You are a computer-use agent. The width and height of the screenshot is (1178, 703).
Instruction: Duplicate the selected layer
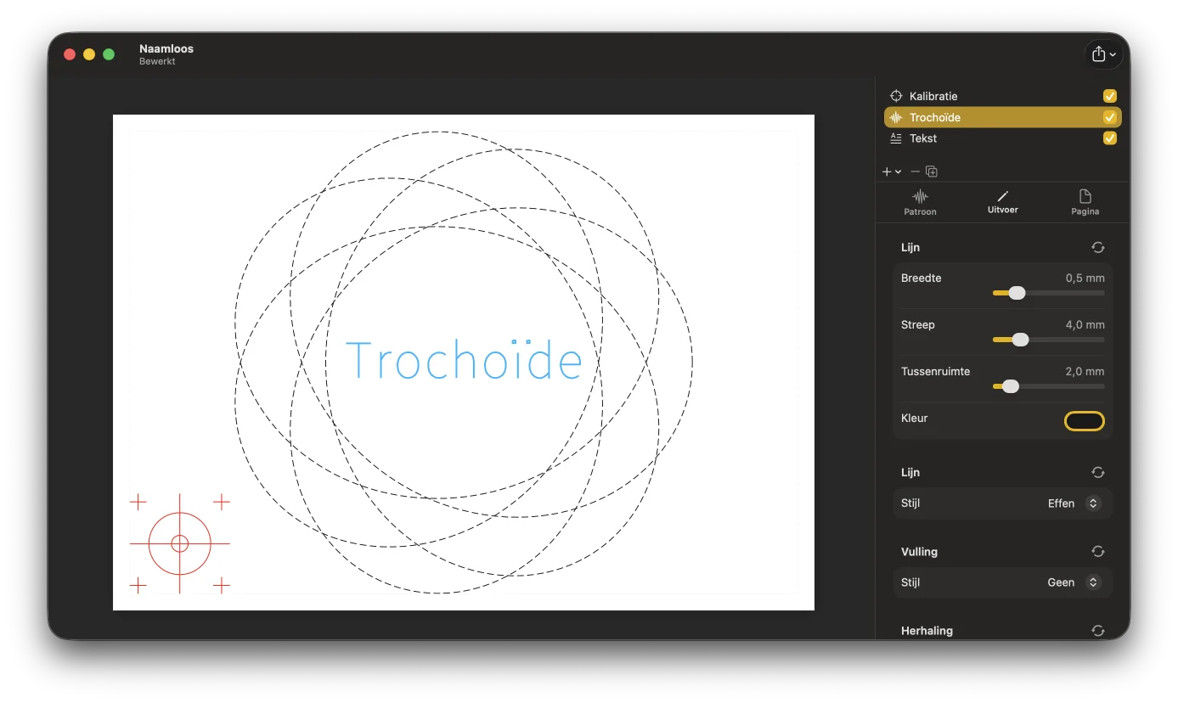pyautogui.click(x=932, y=172)
